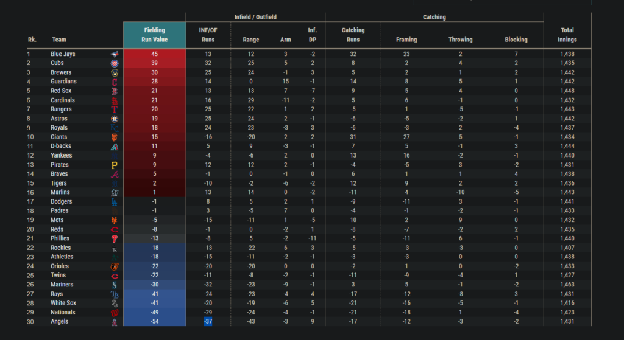624x340 pixels.
Task: Sort table by Framing column
Action: tap(406, 40)
